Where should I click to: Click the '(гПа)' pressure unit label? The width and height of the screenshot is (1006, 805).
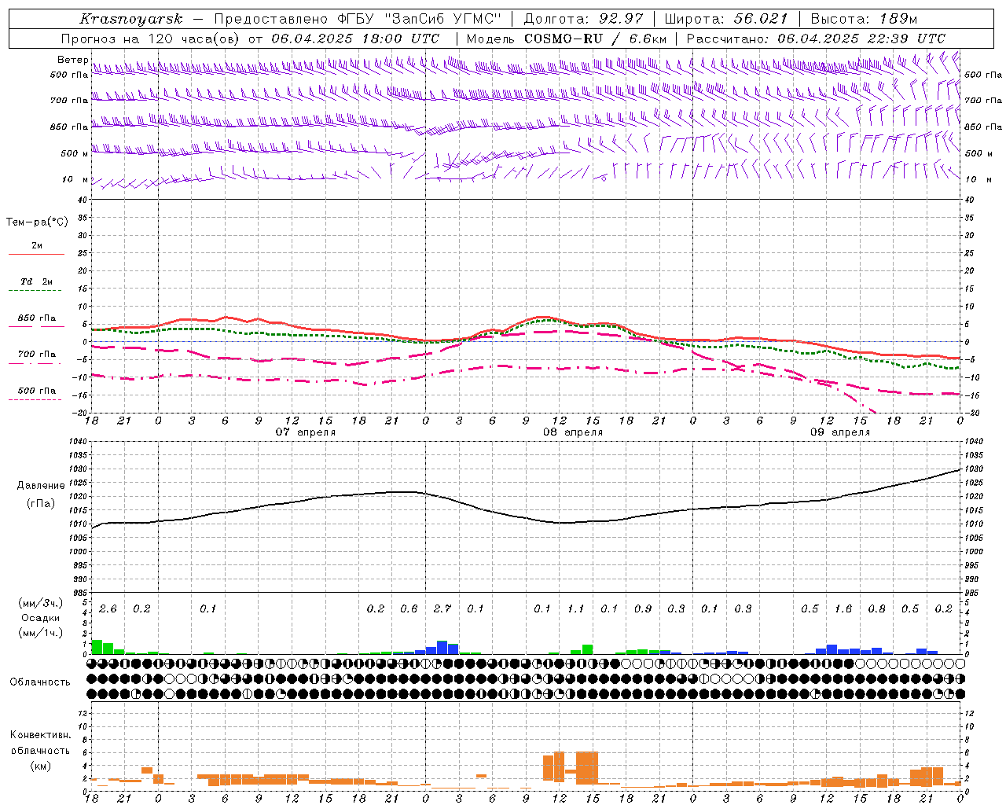click(x=41, y=503)
